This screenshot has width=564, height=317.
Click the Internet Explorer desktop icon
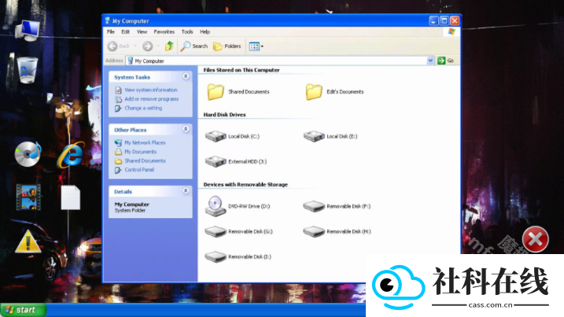pos(71,155)
